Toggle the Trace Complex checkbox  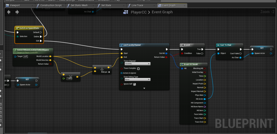pos(138,69)
